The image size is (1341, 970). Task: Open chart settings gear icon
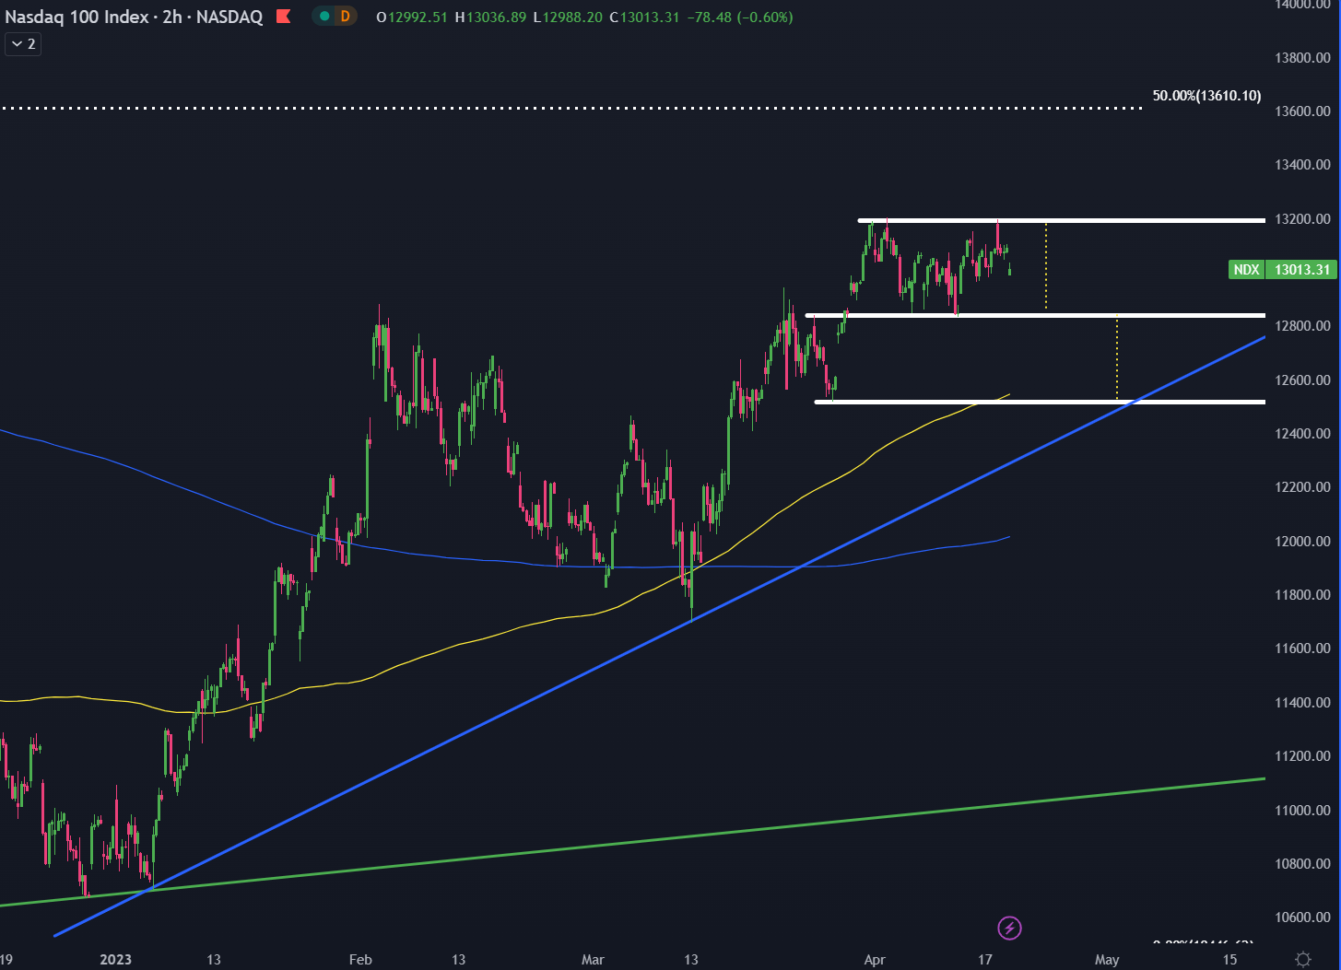click(x=1302, y=959)
